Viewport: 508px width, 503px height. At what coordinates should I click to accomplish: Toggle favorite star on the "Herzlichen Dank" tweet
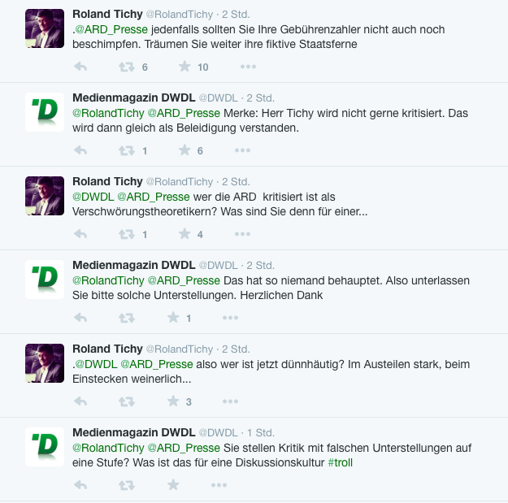tap(173, 318)
